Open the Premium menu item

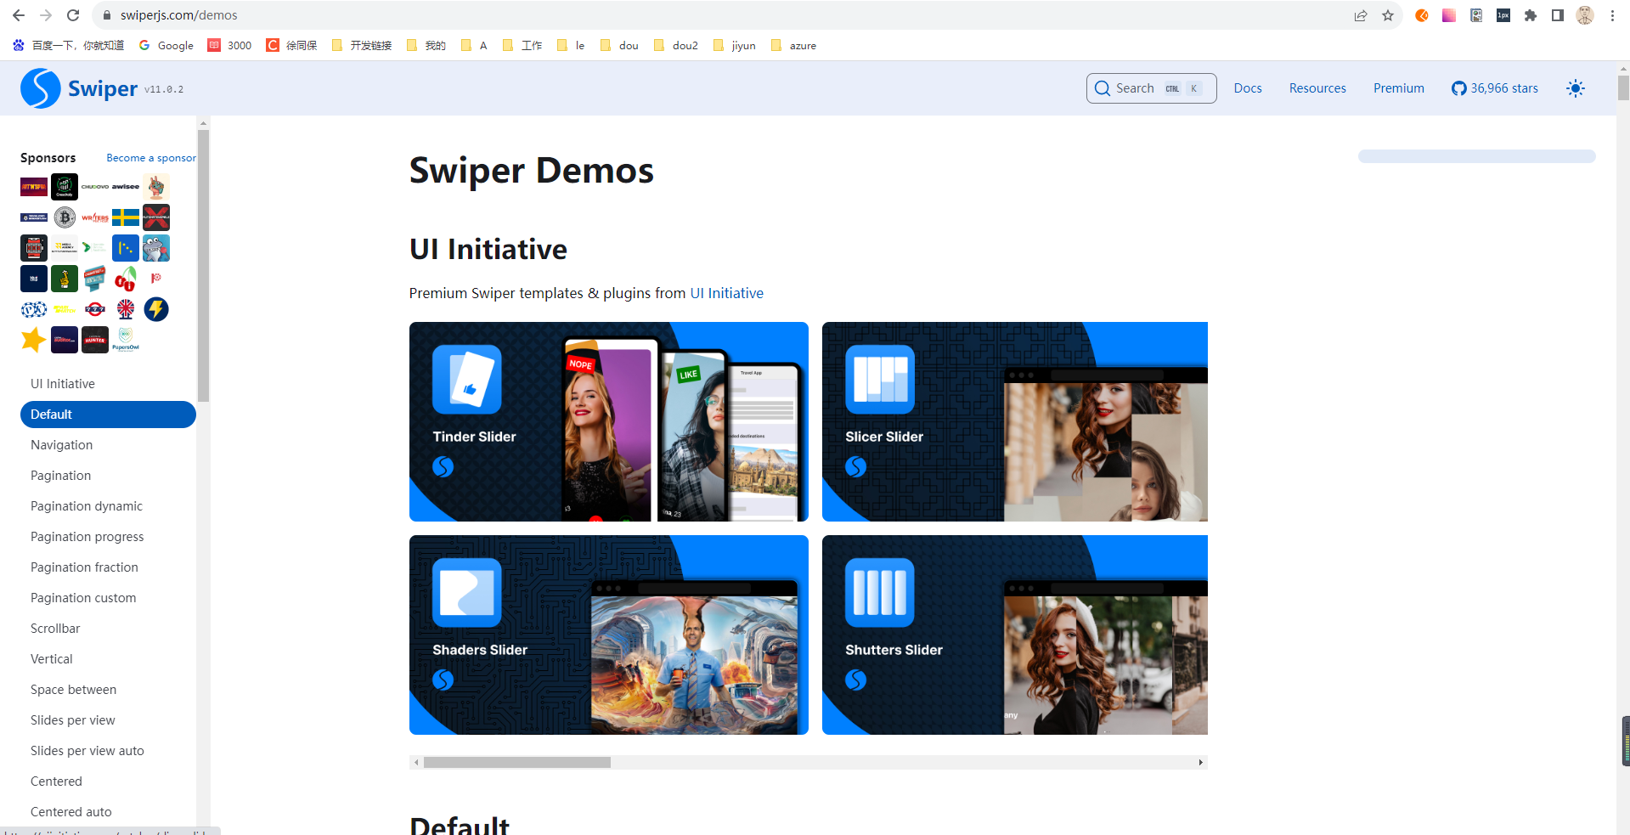pos(1399,88)
